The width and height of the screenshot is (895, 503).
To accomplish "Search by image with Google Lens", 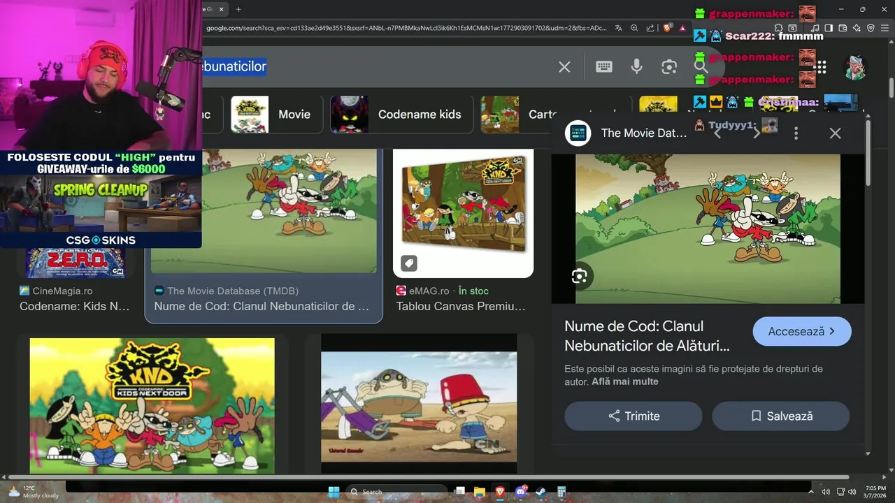I will coord(669,67).
